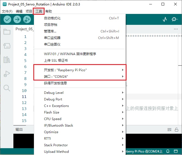Screen dimensions: 182x155
Task: Expand the Debug Level submenu
Action: (80, 93)
